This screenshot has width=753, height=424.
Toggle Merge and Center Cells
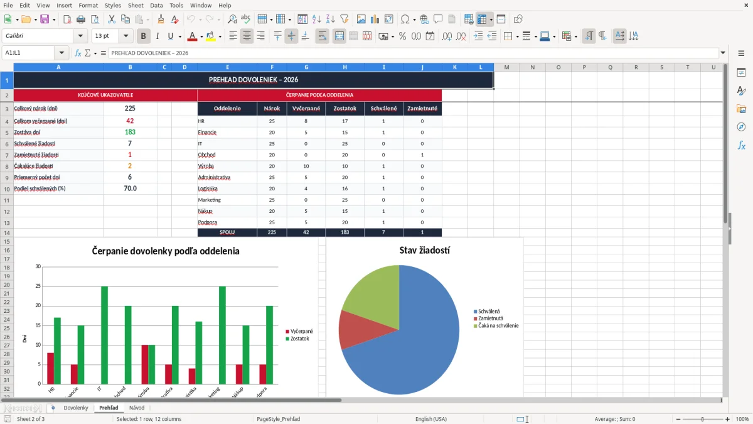click(x=339, y=36)
